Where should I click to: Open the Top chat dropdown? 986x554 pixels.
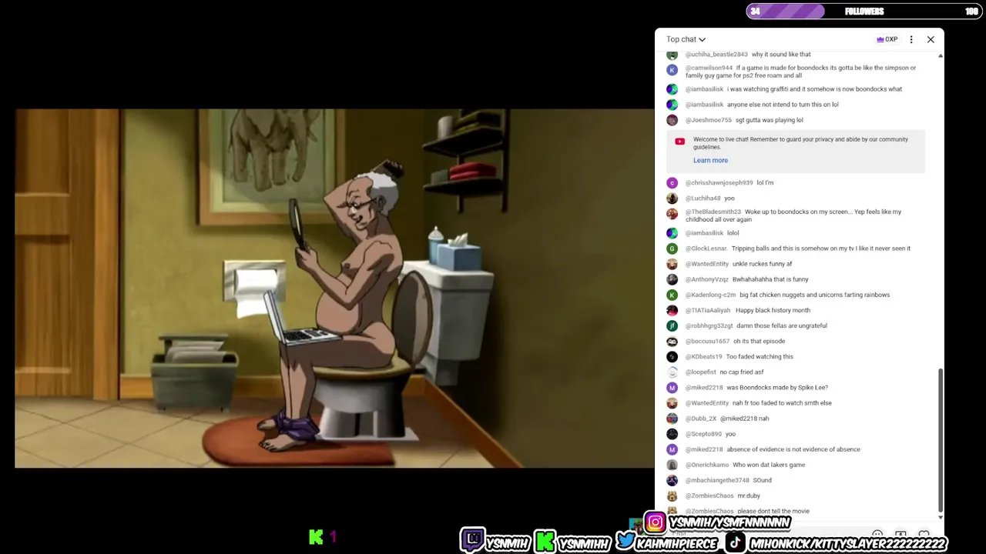pyautogui.click(x=686, y=39)
